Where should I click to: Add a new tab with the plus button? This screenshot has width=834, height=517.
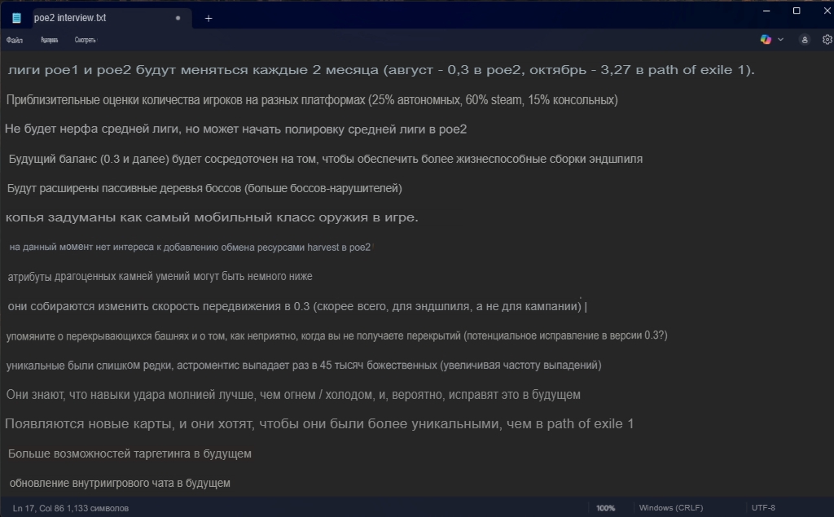tap(208, 19)
